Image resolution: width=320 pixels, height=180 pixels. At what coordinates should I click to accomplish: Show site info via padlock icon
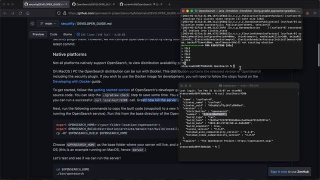pos(64,13)
